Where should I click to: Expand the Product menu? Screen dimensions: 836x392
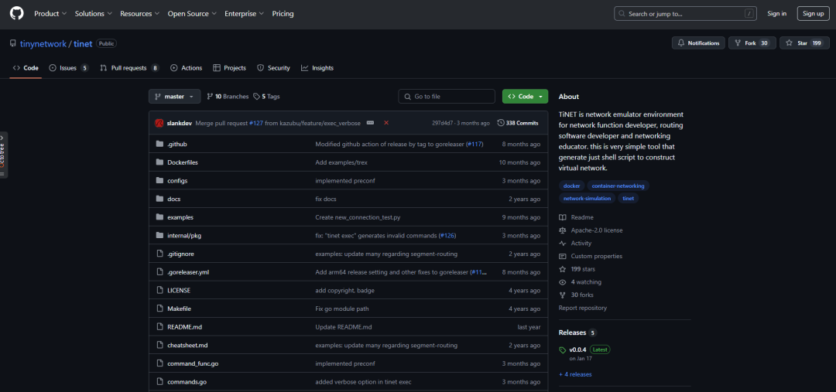[x=50, y=14]
